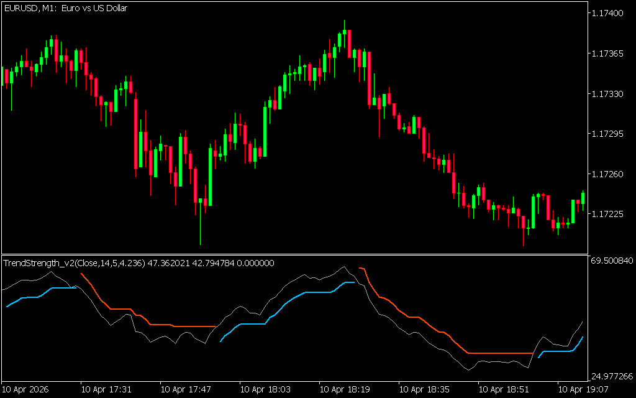Select the 1.17330 price scale mark
The image size is (636, 398).
[609, 94]
